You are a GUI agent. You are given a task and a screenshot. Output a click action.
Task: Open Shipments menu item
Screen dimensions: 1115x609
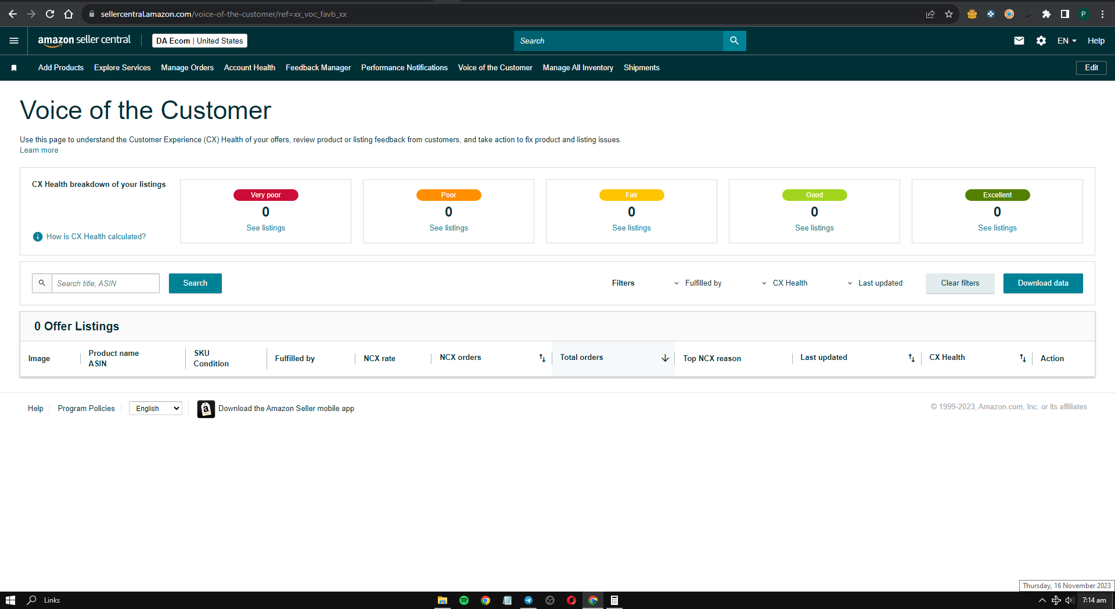tap(642, 68)
